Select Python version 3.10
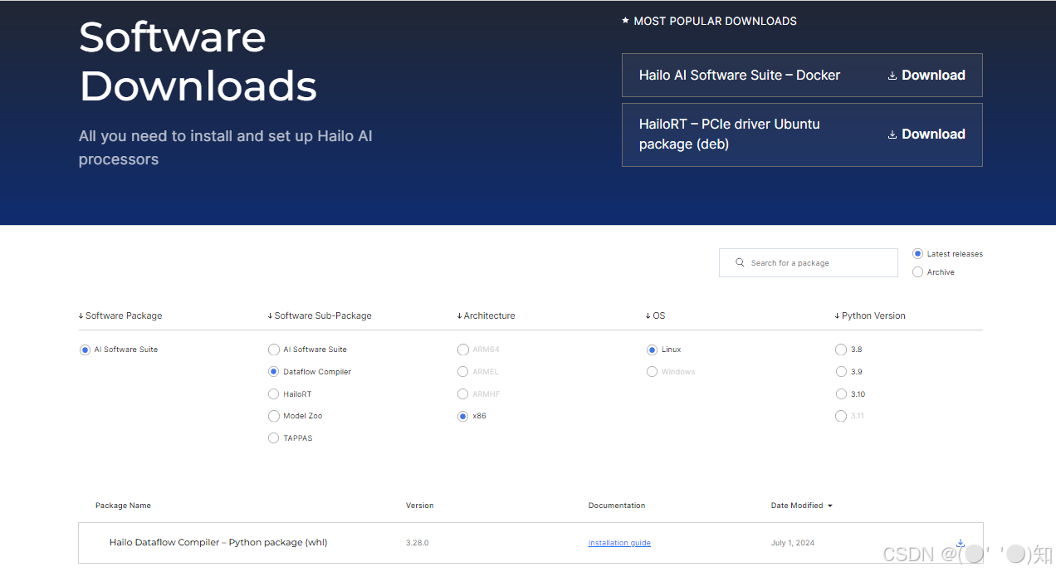Image resolution: width=1056 pixels, height=572 pixels. coord(841,394)
